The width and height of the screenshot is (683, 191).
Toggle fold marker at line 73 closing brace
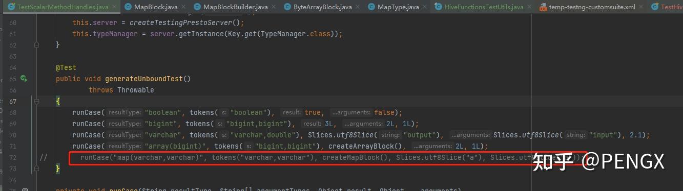(x=36, y=169)
